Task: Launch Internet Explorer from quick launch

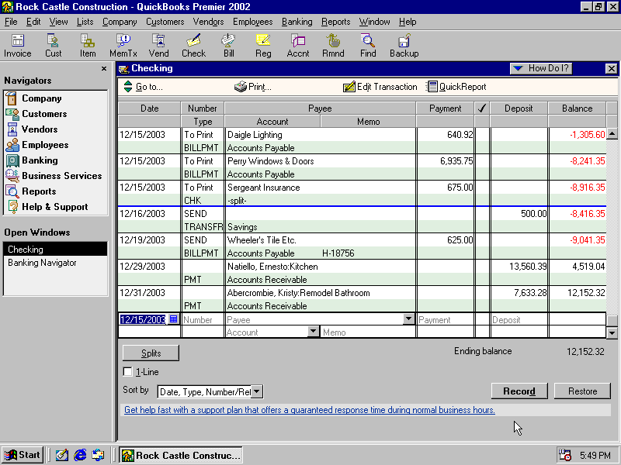Action: click(80, 455)
